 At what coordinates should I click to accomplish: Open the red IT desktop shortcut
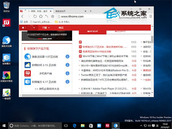(7, 23)
